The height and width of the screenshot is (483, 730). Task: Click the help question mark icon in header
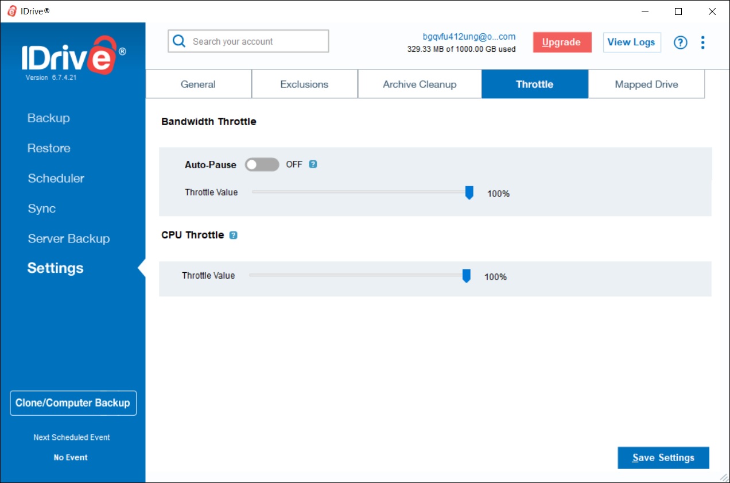(x=680, y=42)
